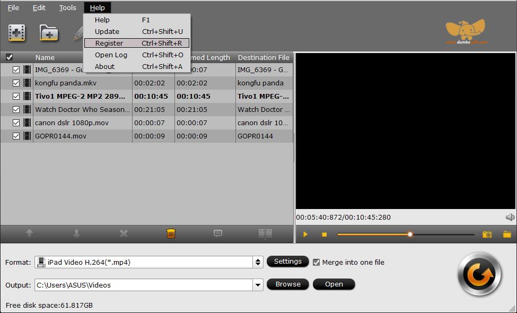Expand the Format dropdown list
Viewport: 517px width, 313px height.
(258, 262)
